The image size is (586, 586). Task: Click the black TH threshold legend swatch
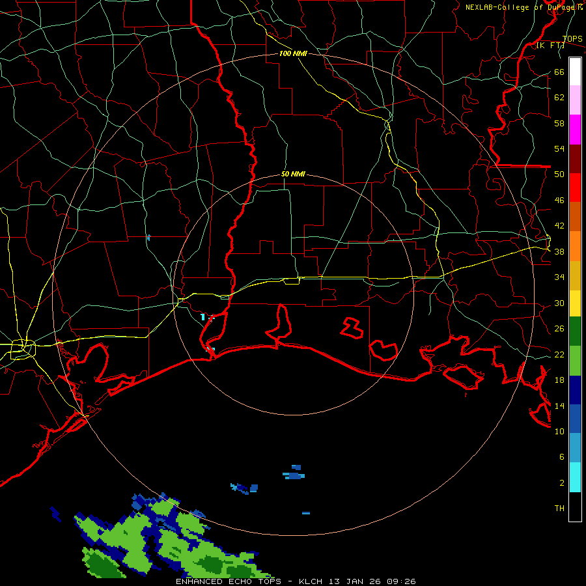[x=575, y=507]
